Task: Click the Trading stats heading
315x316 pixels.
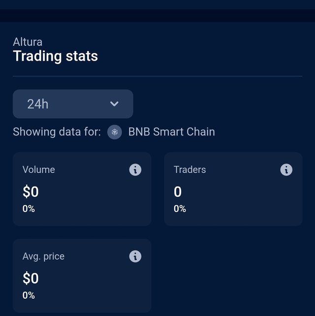Action: point(56,56)
